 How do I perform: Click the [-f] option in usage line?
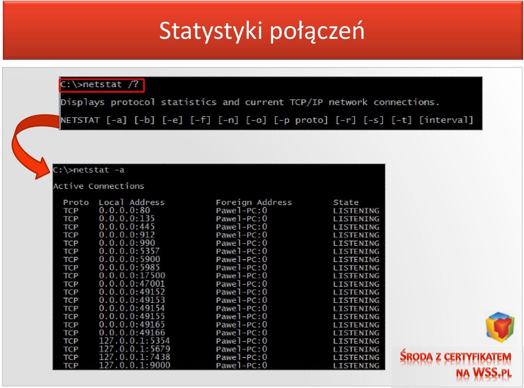[200, 120]
